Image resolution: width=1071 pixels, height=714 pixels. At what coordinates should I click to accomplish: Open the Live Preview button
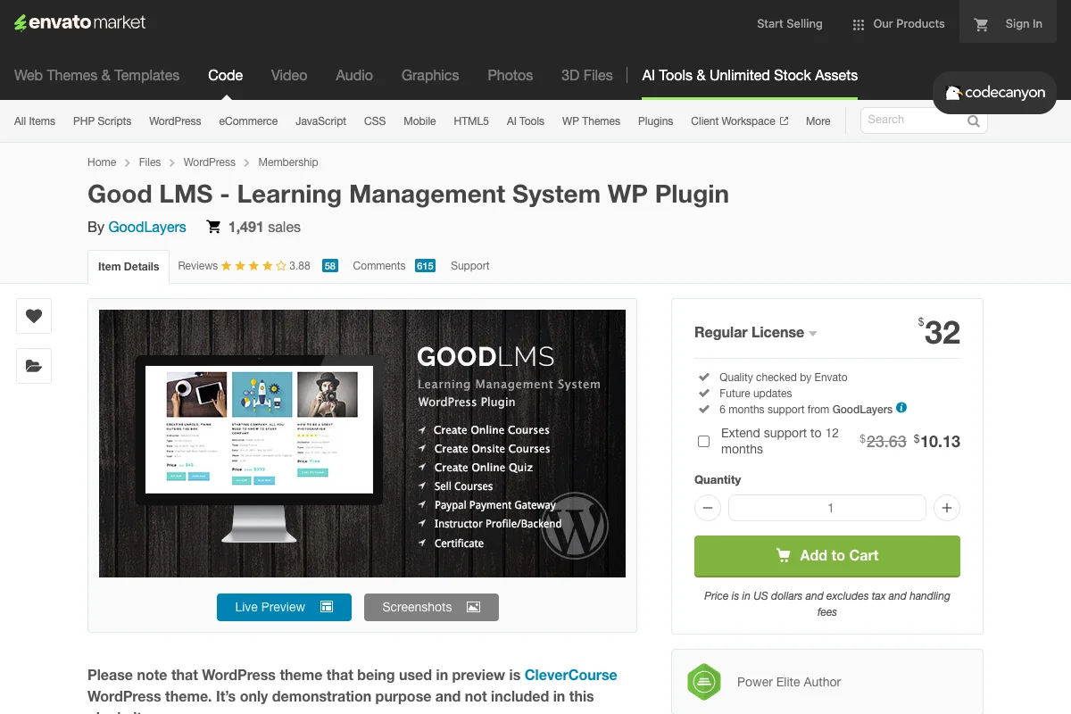(284, 607)
